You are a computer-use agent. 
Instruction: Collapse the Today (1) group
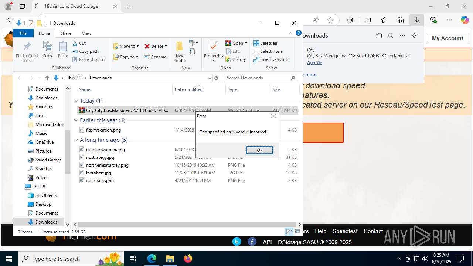(x=76, y=101)
